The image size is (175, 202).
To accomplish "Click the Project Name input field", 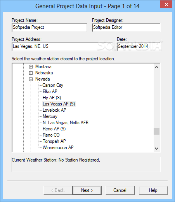I will (49, 28).
